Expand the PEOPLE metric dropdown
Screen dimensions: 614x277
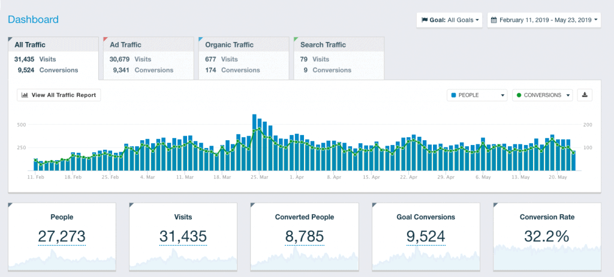tap(477, 95)
